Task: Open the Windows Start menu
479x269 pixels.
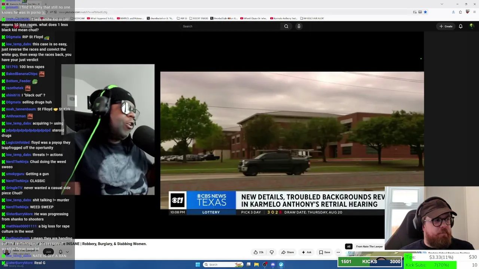Action: (x=198, y=265)
